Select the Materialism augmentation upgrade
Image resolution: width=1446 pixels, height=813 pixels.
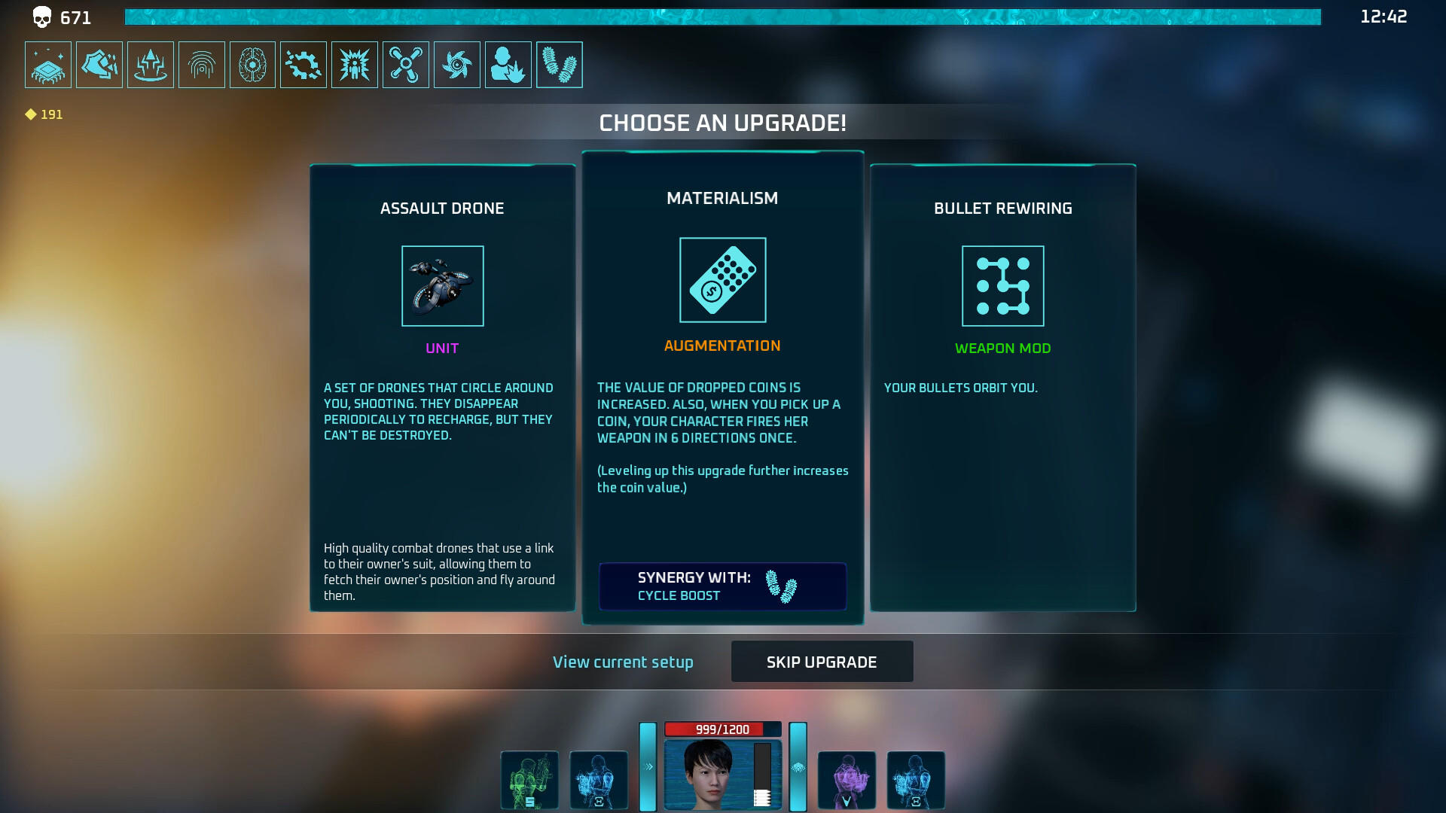pos(722,386)
